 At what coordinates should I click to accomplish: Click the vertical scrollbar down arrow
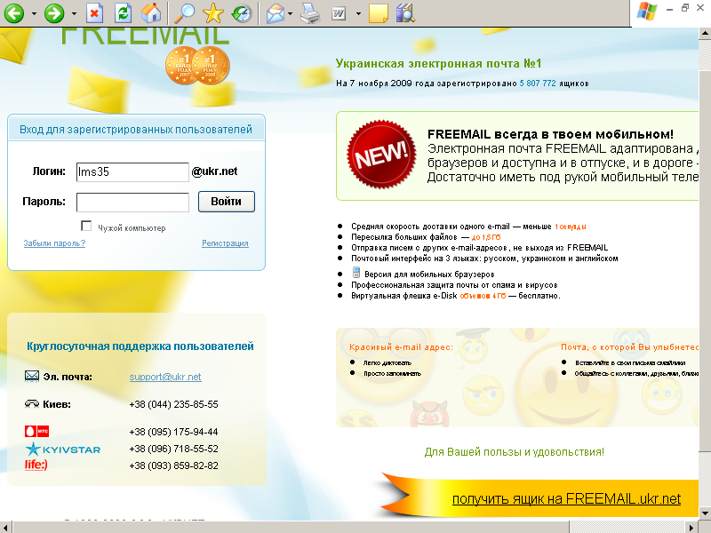(x=705, y=513)
